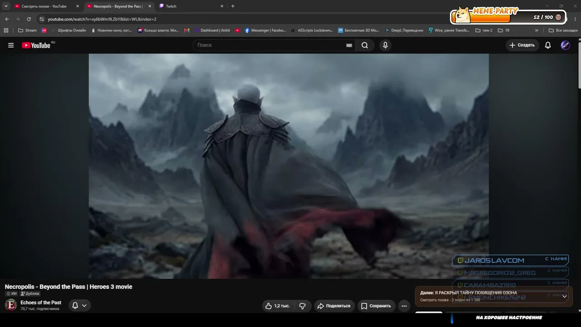The image size is (581, 327).
Task: Open the 'Кольцо власти' bookmark
Action: (x=158, y=30)
